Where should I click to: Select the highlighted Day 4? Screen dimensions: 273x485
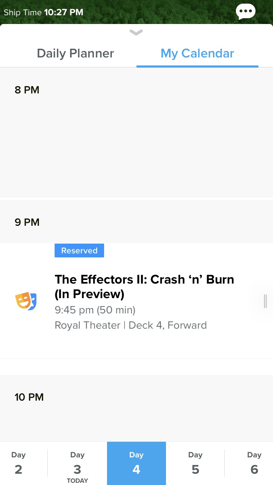[x=136, y=463]
